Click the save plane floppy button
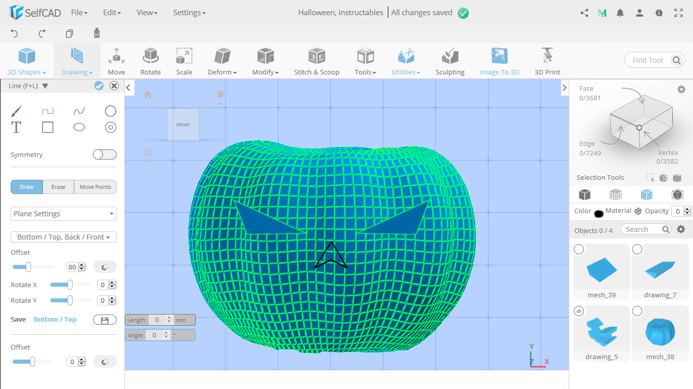 (x=105, y=320)
